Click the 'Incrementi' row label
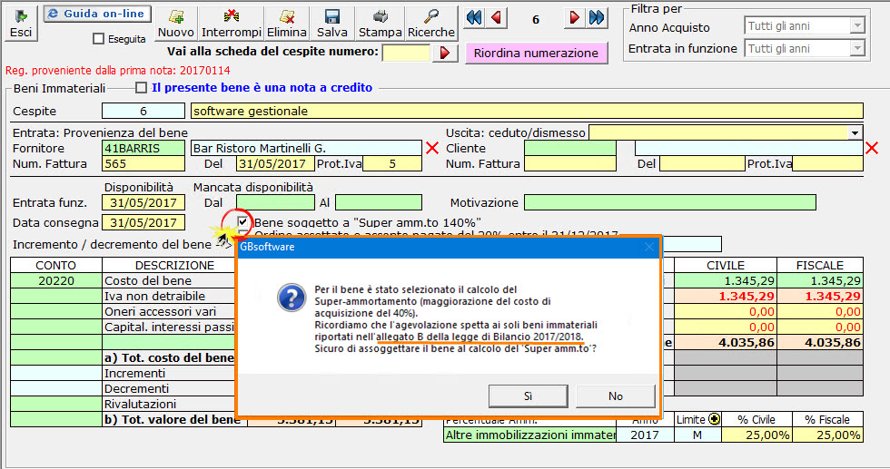This screenshot has height=469, width=890. point(134,373)
